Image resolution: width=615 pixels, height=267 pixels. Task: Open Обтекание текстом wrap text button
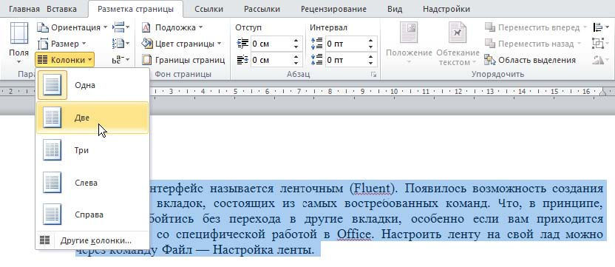[458, 43]
